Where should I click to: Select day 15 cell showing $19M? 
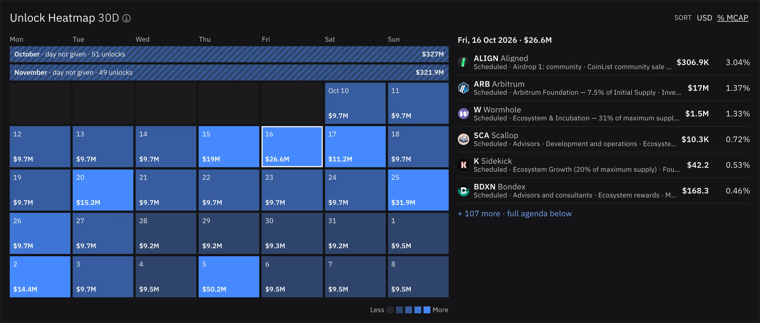click(x=229, y=146)
